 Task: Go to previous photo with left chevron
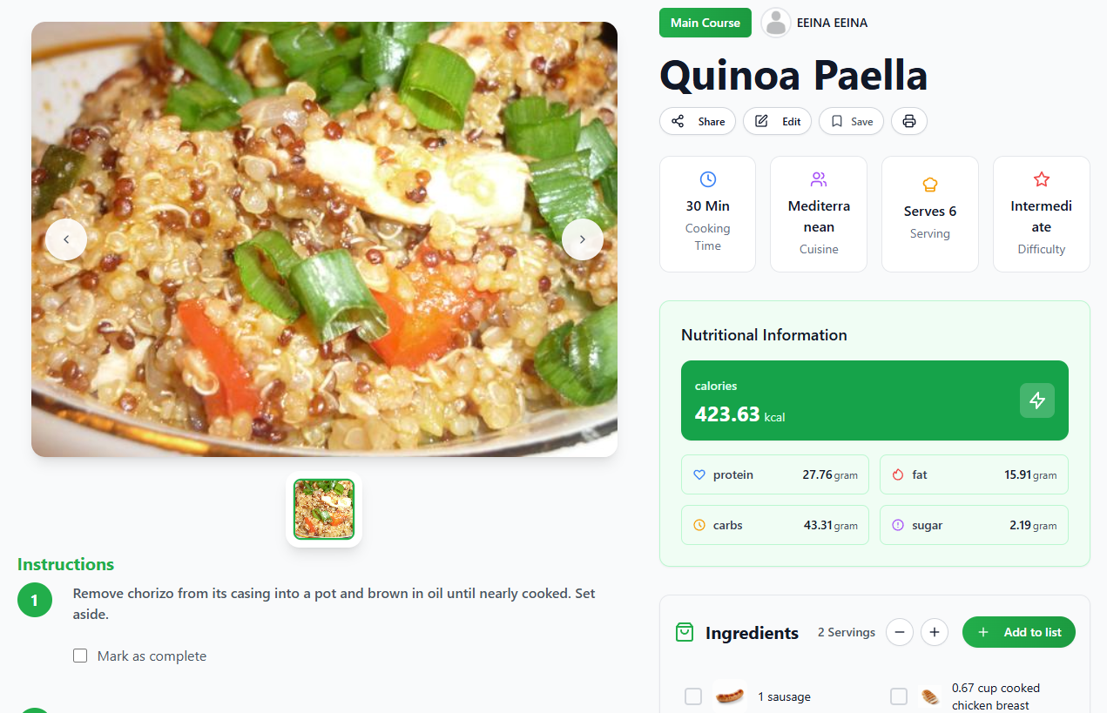coord(66,239)
